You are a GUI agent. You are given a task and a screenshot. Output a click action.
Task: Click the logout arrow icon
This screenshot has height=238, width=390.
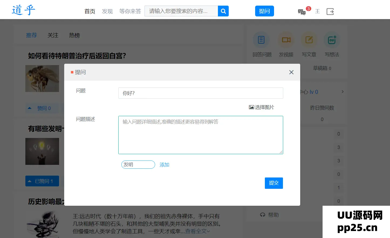click(330, 12)
